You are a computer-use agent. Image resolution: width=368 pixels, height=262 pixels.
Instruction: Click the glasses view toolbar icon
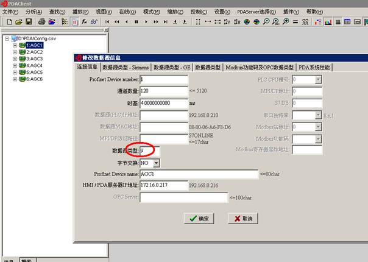(94, 22)
